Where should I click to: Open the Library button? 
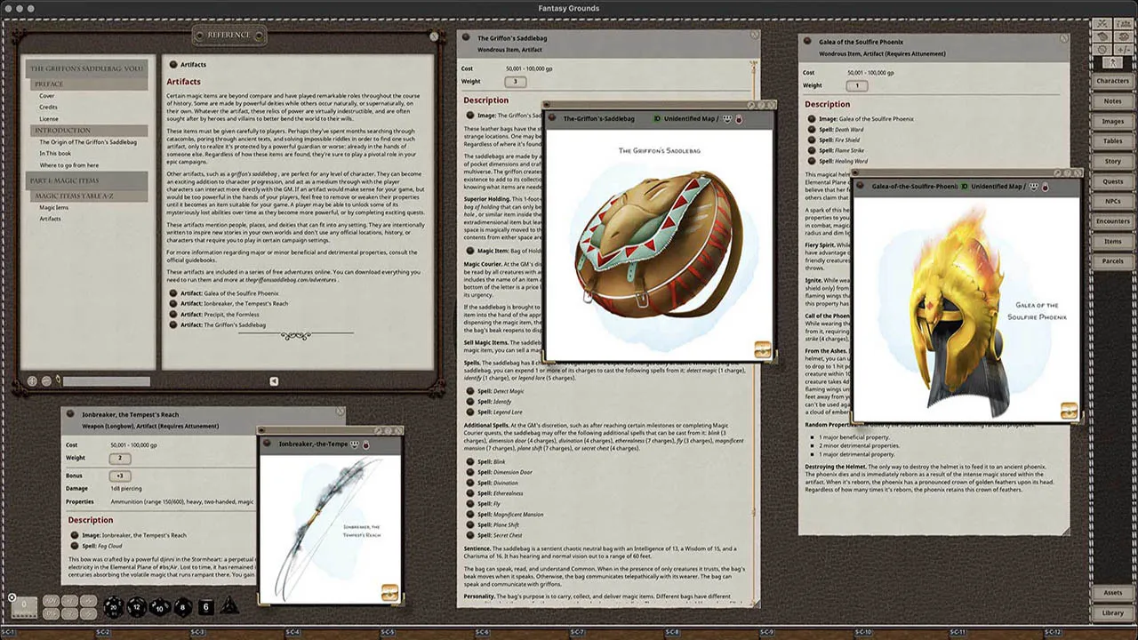coord(1112,612)
